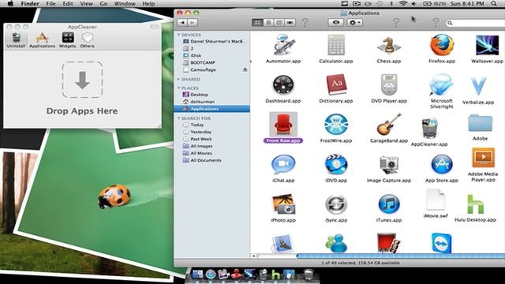Expand the SHARED sidebar section
Screen dimensions: 505x284
click(x=179, y=79)
